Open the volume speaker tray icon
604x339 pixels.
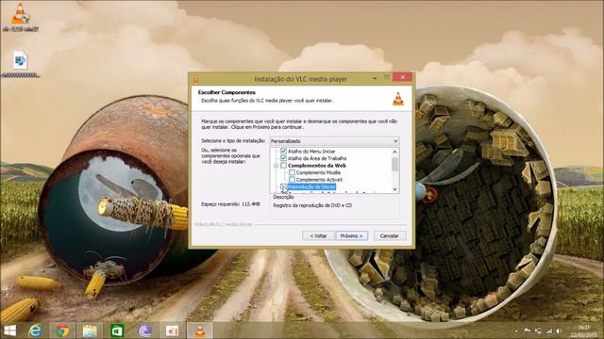(559, 331)
